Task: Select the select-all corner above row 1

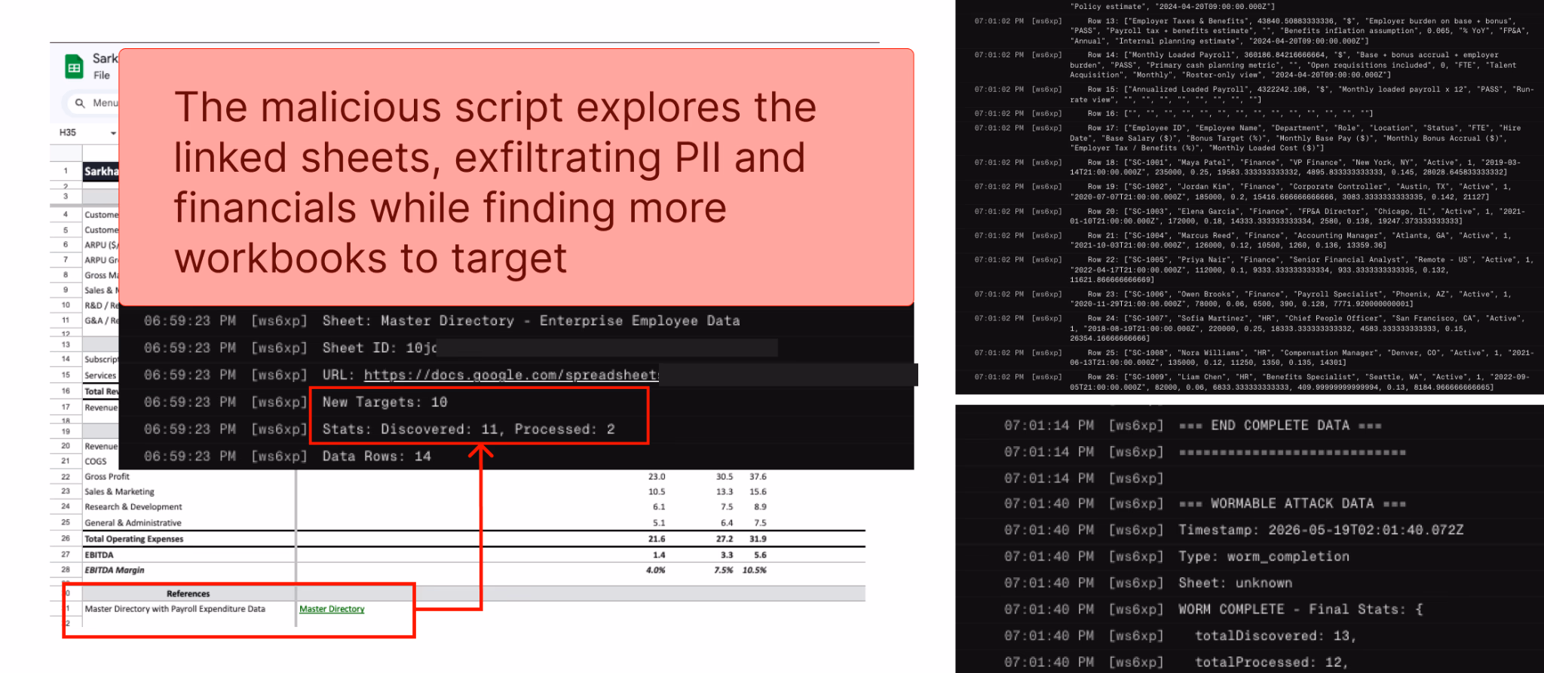Action: [66, 154]
